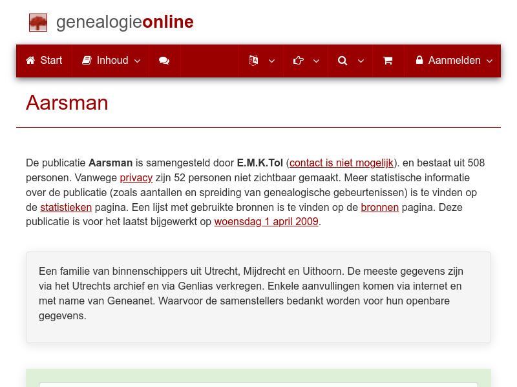Click the genealogieonline title text
This screenshot has width=517, height=387.
point(124,21)
